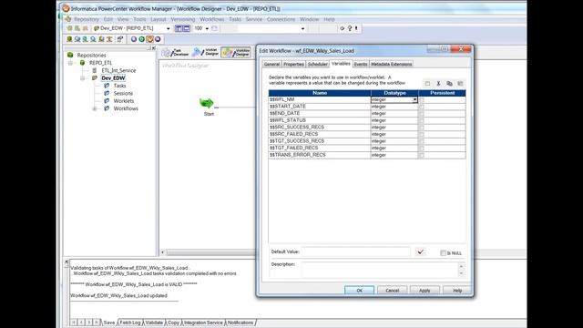This screenshot has height=328, width=583.
Task: Toggle Persistent checkbox for $$TGT_FAILED_RECS
Action: [x=421, y=148]
